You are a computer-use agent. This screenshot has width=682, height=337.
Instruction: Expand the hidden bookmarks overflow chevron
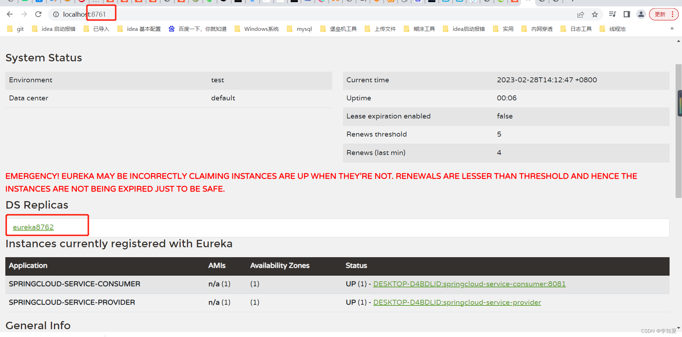coord(672,28)
